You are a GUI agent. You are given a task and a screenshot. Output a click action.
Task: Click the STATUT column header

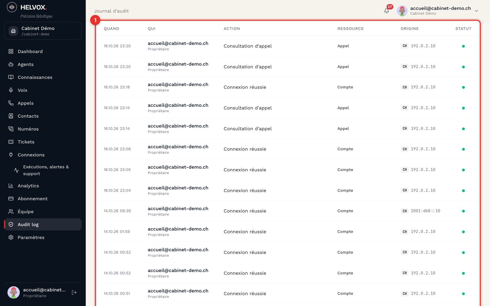click(x=463, y=28)
